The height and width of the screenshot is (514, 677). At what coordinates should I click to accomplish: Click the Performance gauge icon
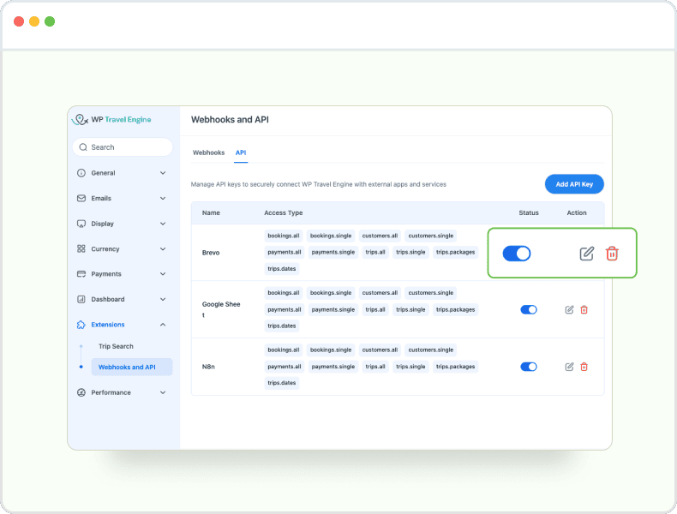click(x=81, y=392)
